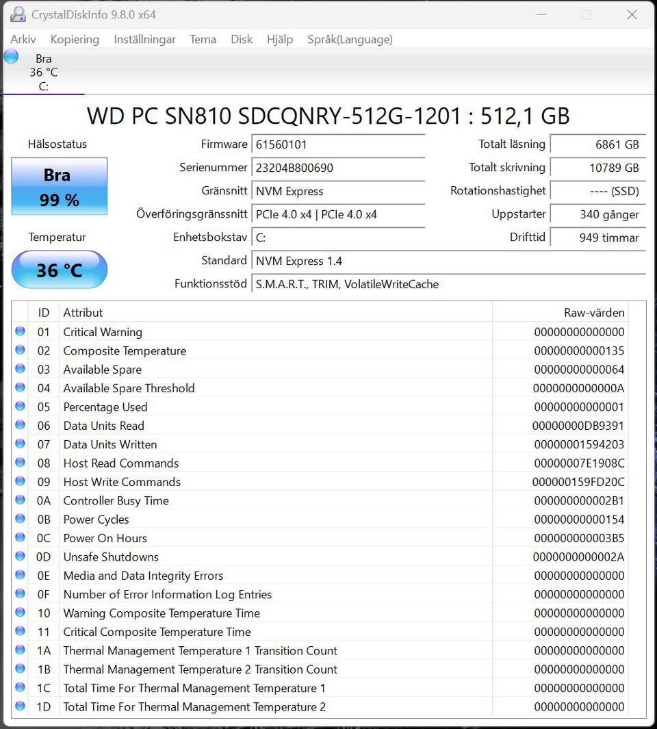Viewport: 657px width, 729px height.
Task: Click the Serienummer value field
Action: [x=339, y=168]
